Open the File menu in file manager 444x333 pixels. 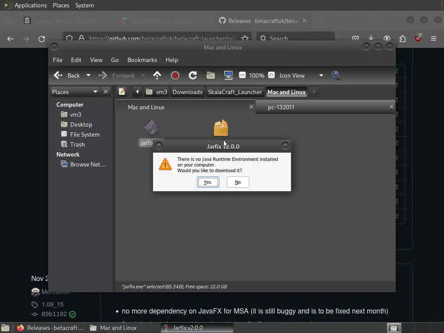(x=58, y=60)
